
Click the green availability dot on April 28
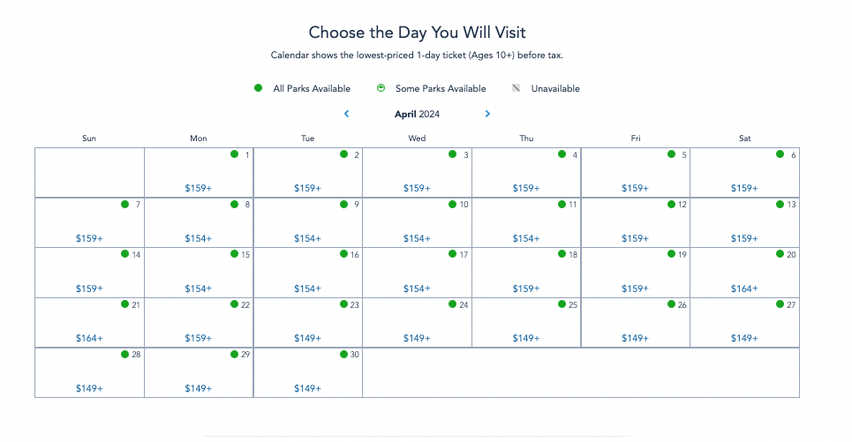pos(125,355)
